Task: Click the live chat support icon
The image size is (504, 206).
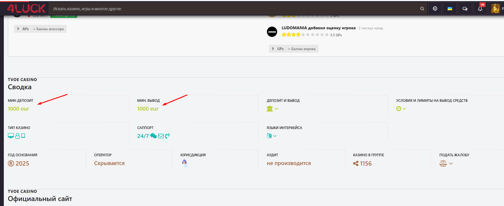Action: tap(153, 136)
